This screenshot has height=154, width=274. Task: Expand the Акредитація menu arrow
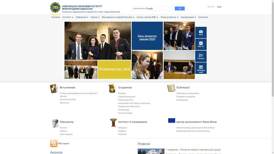point(195,17)
